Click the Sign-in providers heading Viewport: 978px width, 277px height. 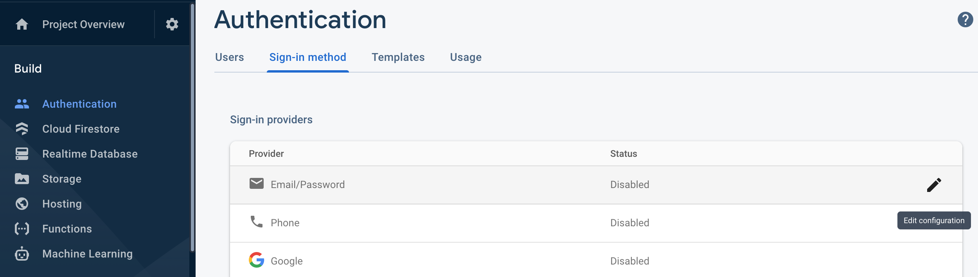pyautogui.click(x=271, y=119)
